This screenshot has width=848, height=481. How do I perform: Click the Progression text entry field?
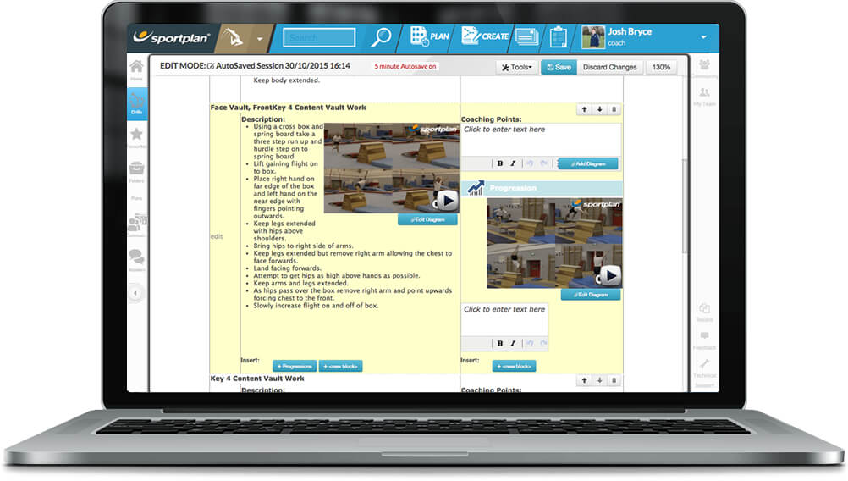(504, 319)
